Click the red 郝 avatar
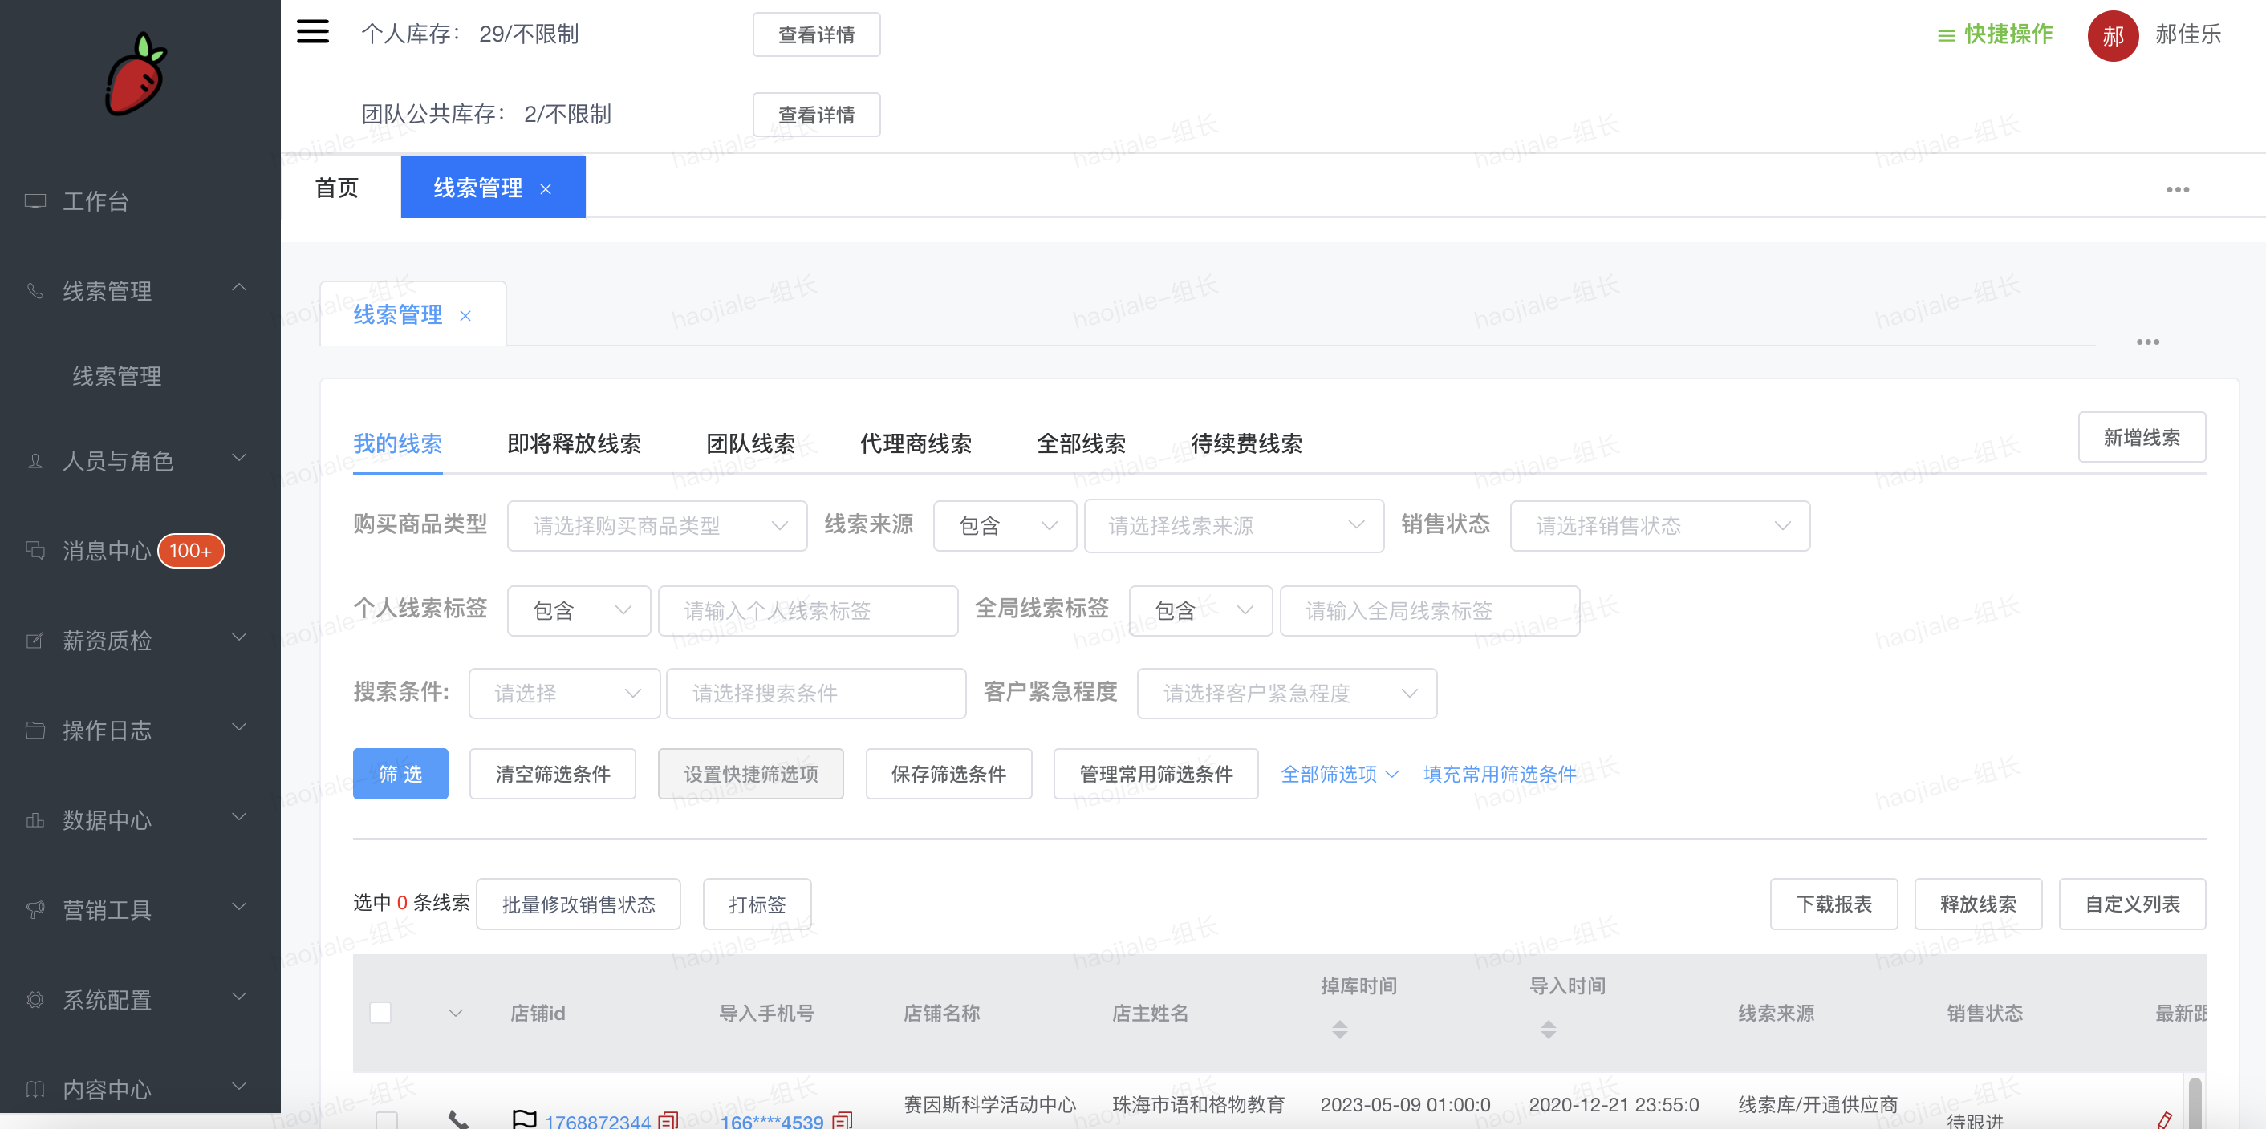The height and width of the screenshot is (1129, 2266). click(2112, 36)
